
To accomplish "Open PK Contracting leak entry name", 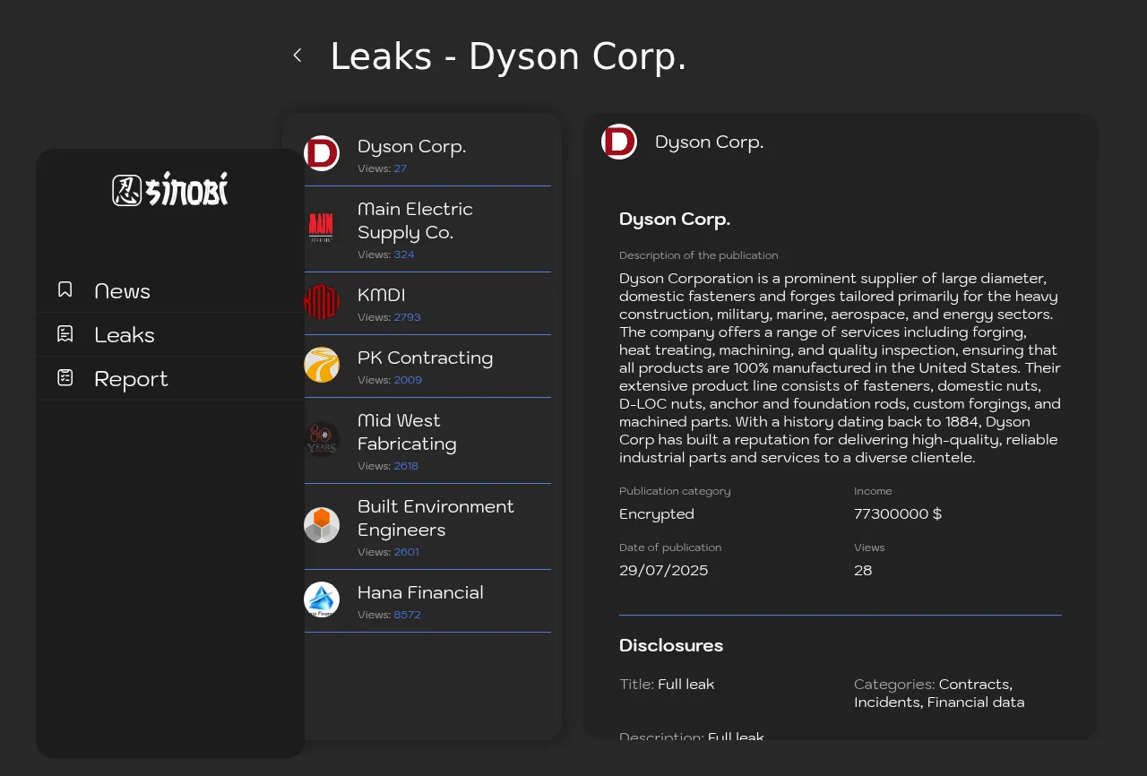I will click(x=425, y=358).
